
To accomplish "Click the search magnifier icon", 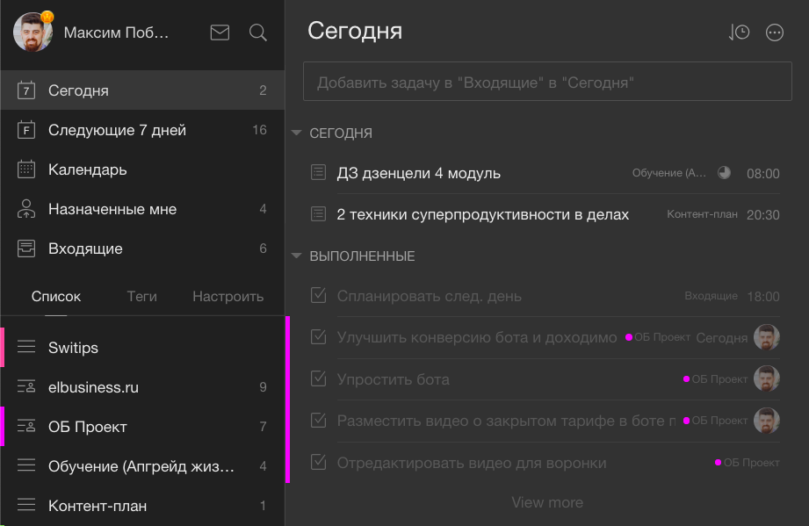I will click(256, 32).
